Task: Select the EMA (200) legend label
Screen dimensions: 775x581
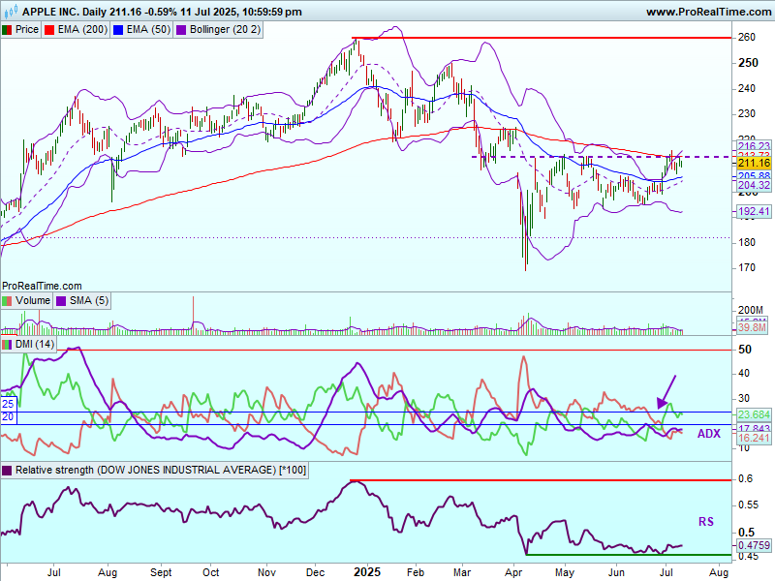Action: tap(83, 30)
